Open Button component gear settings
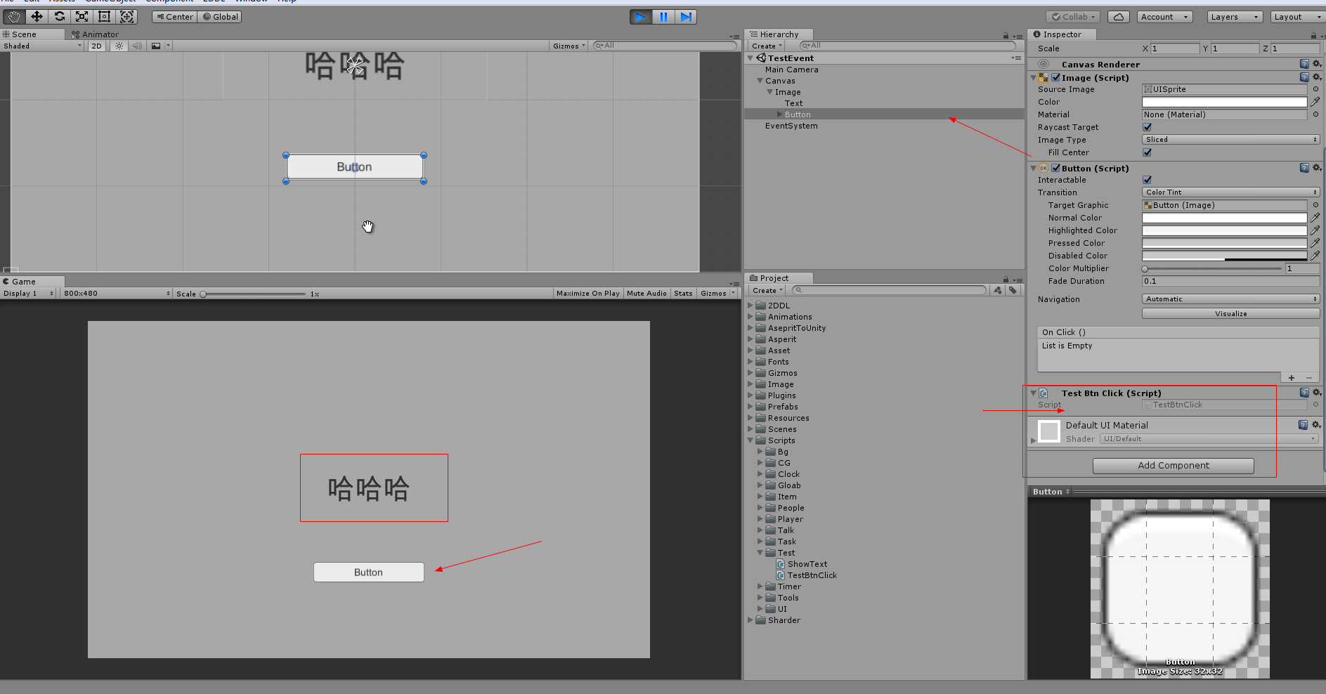The image size is (1326, 694). click(1317, 168)
